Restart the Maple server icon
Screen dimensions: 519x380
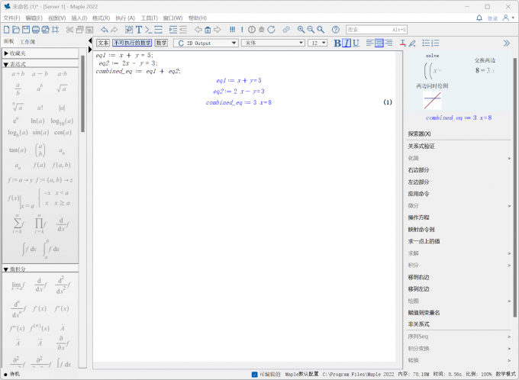(x=272, y=30)
